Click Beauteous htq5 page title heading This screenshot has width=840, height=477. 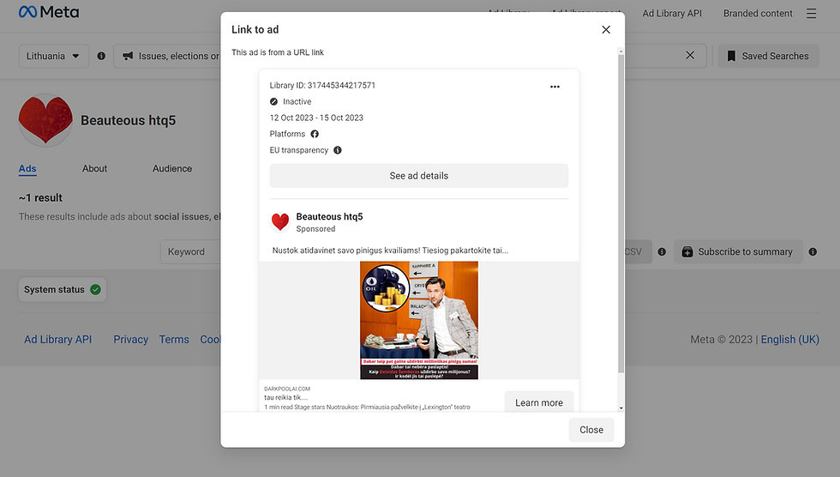pyautogui.click(x=128, y=121)
